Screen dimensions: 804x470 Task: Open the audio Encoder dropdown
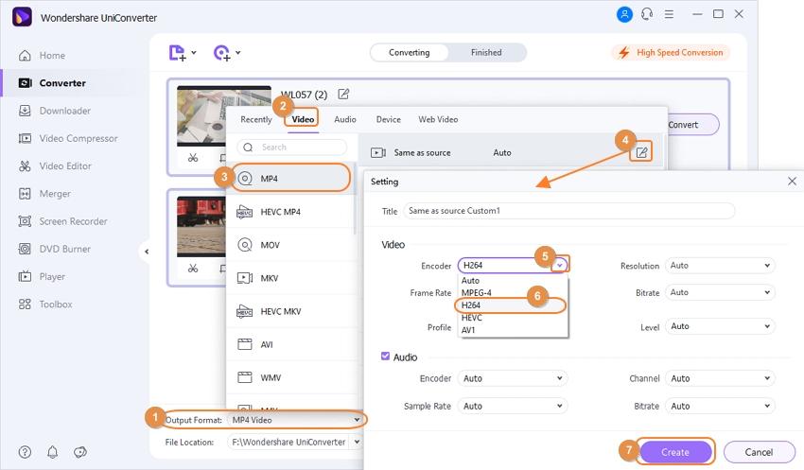click(513, 378)
